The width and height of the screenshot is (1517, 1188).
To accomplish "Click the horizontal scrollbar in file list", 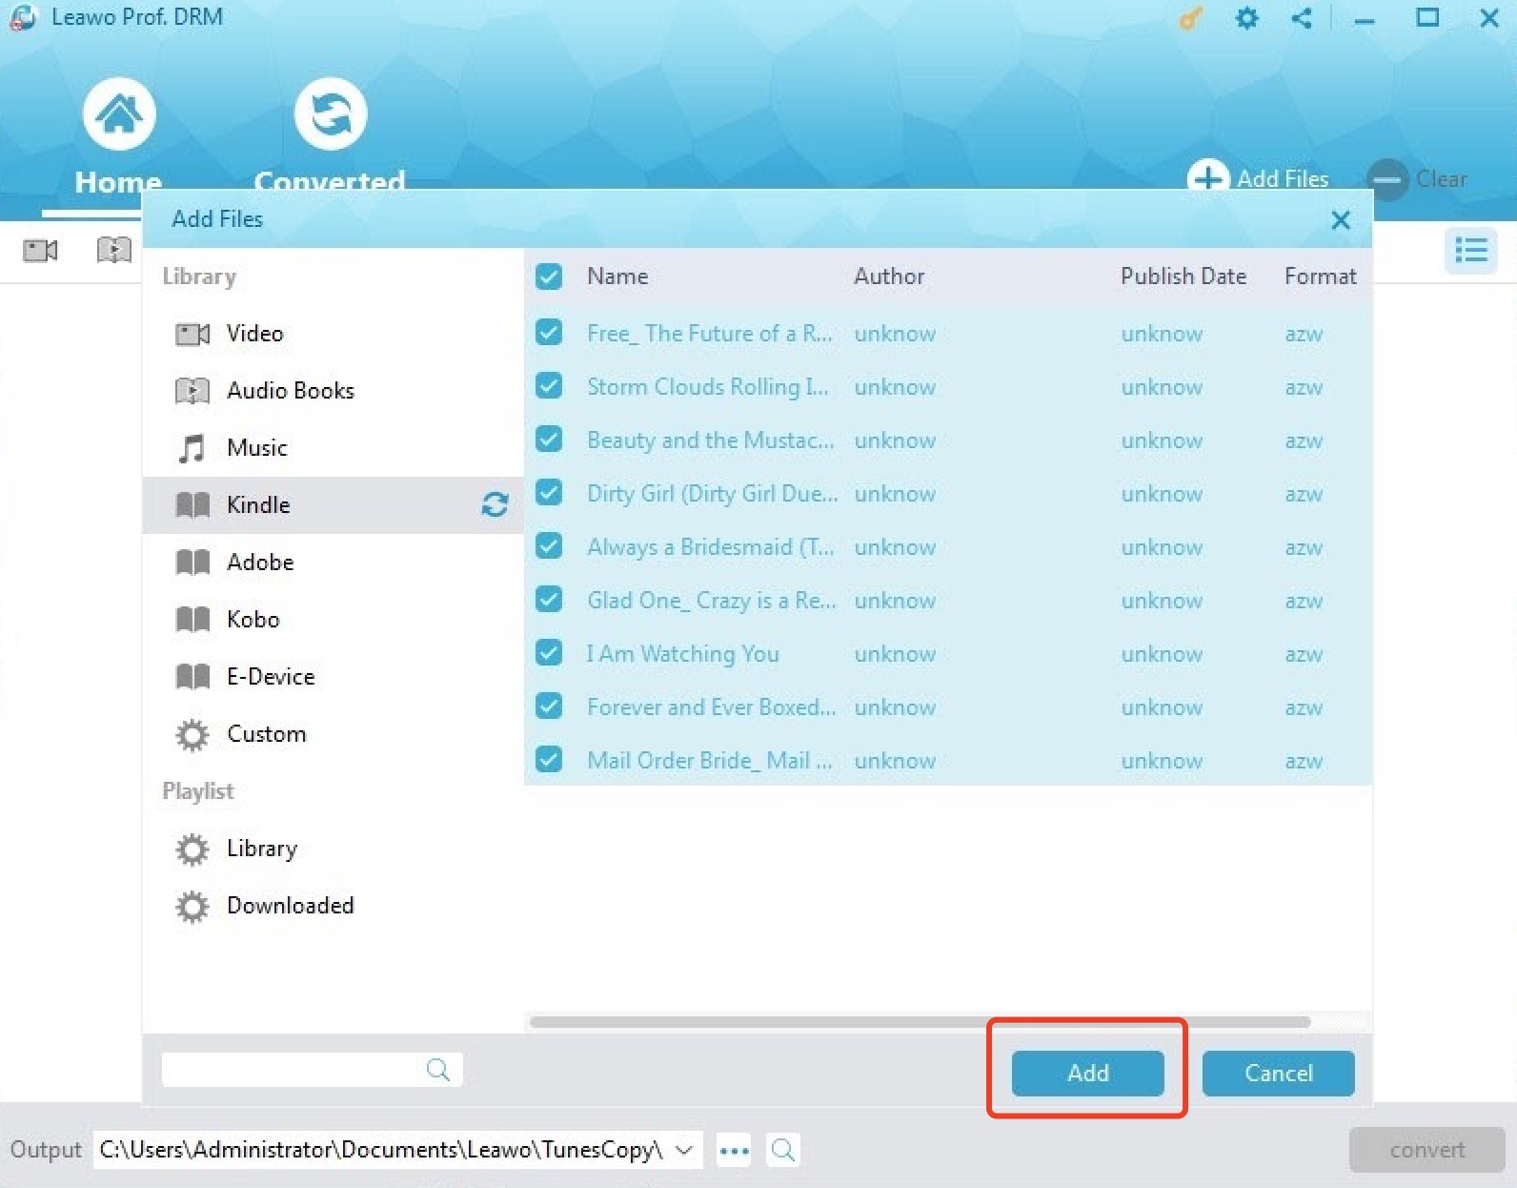I will tap(920, 1022).
